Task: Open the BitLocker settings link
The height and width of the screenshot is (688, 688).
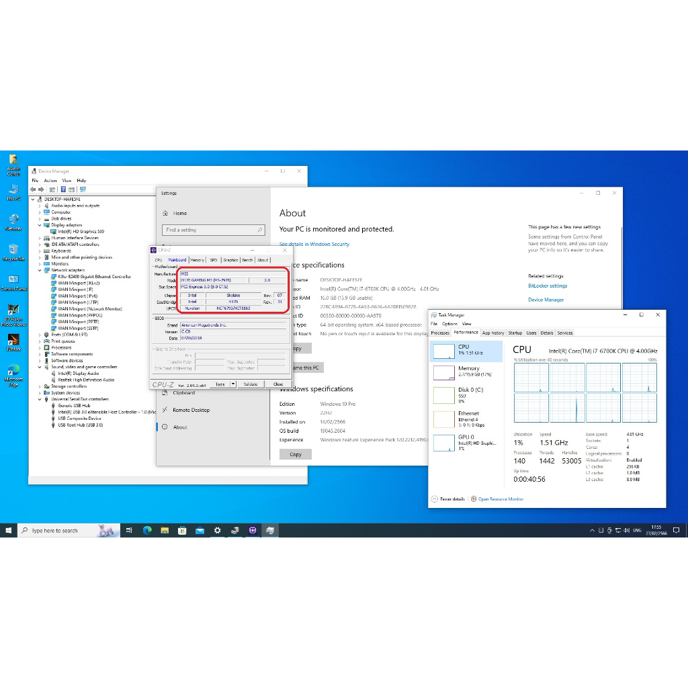Action: [547, 286]
